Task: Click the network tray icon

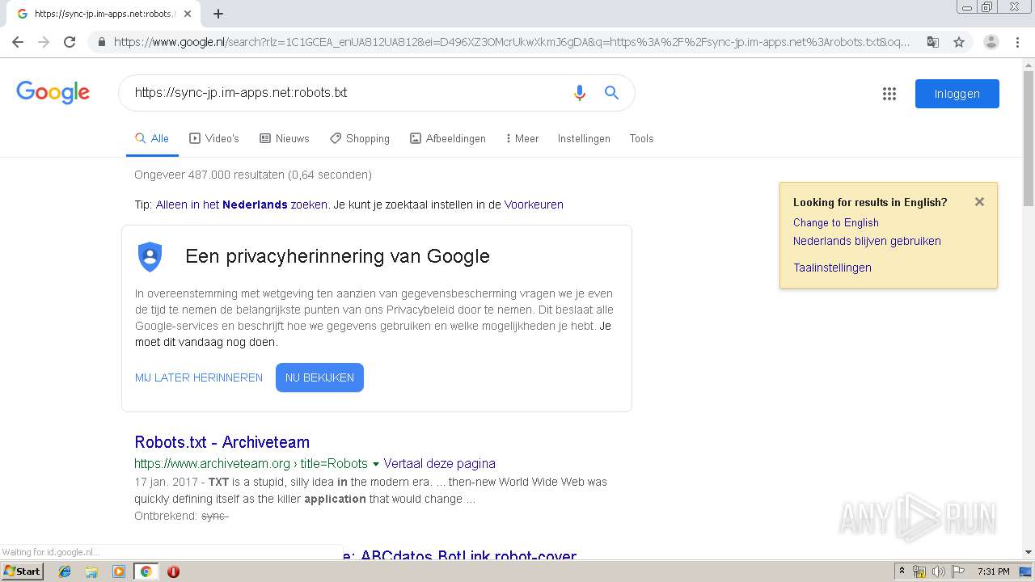Action: point(919,571)
